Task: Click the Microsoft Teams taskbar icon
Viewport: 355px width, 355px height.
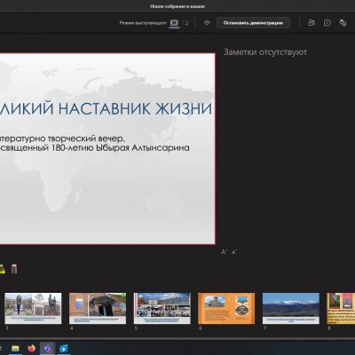Action: pos(47,349)
